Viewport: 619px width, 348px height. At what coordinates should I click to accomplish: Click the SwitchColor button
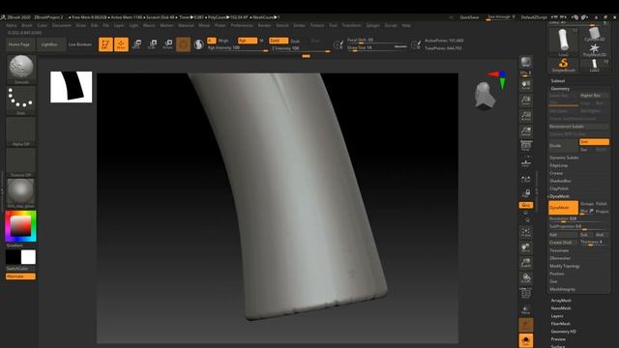pos(20,269)
